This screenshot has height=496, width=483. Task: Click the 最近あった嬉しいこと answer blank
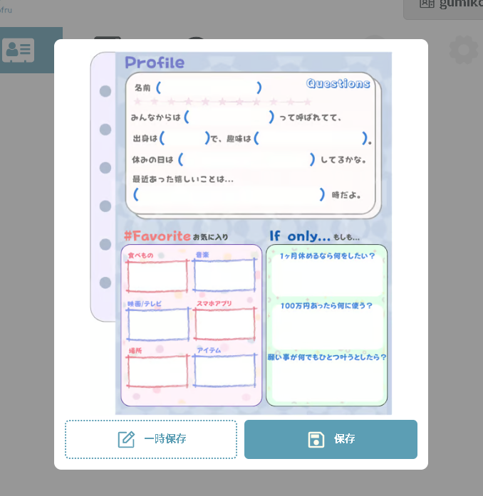[x=229, y=195]
